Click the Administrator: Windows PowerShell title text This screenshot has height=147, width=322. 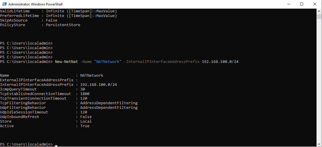(35, 4)
